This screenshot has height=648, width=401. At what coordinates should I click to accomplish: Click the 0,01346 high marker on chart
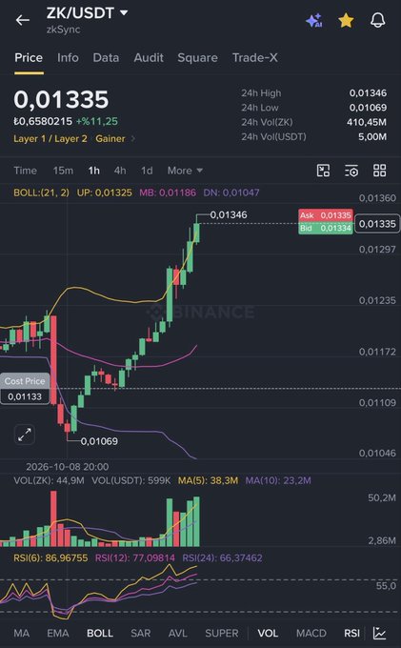tap(229, 215)
